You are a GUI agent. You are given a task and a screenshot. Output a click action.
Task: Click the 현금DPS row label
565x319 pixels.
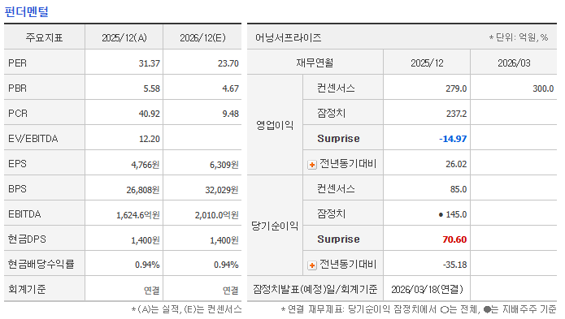[27, 239]
